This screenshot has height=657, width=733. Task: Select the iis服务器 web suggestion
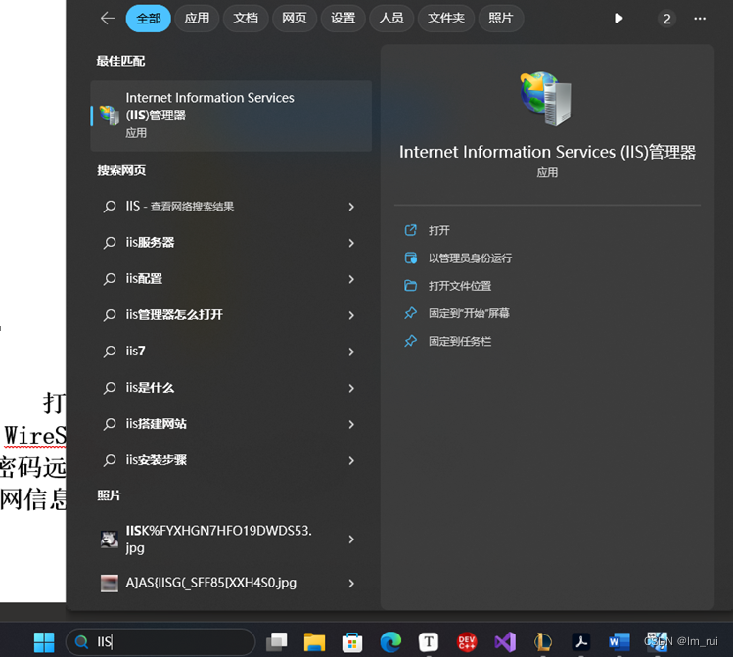click(x=231, y=242)
